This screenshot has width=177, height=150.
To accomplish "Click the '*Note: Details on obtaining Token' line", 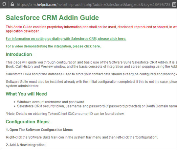I will [65, 113].
